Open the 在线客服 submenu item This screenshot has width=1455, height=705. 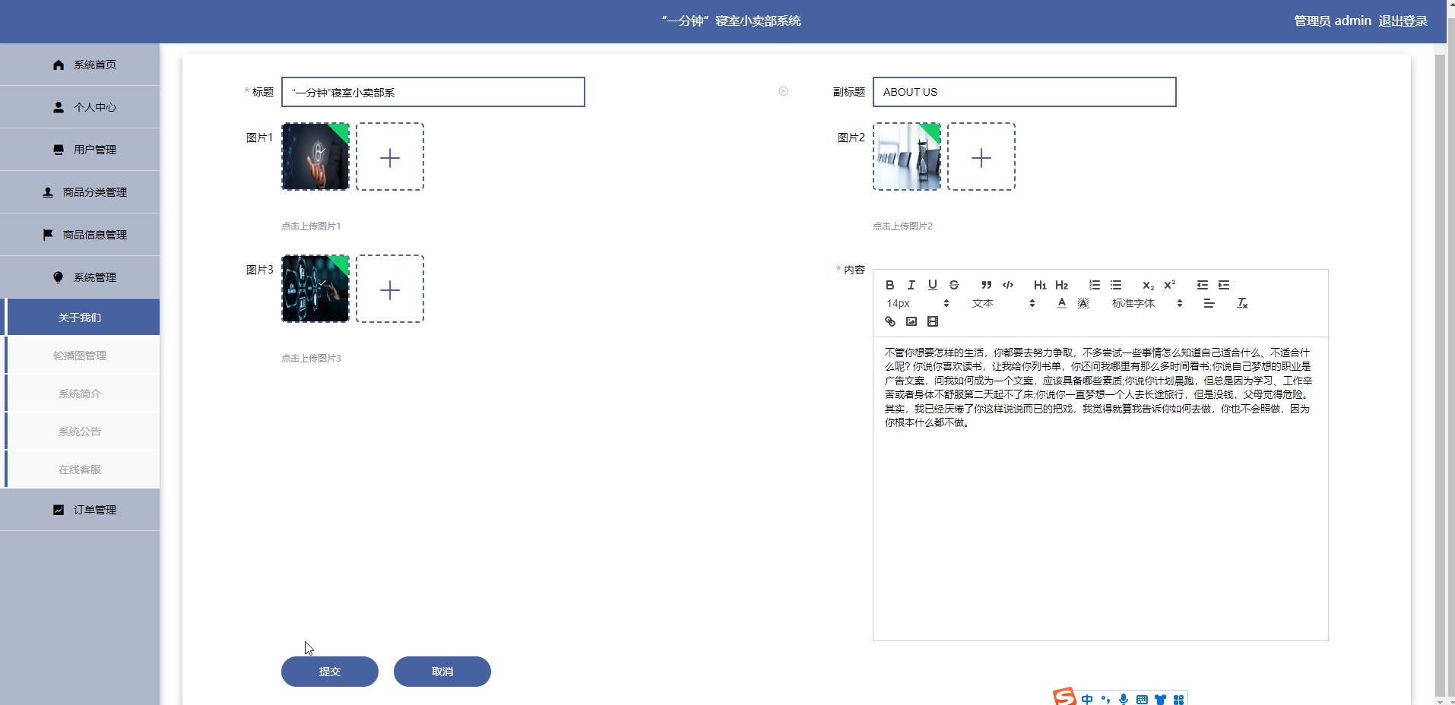[x=80, y=469]
